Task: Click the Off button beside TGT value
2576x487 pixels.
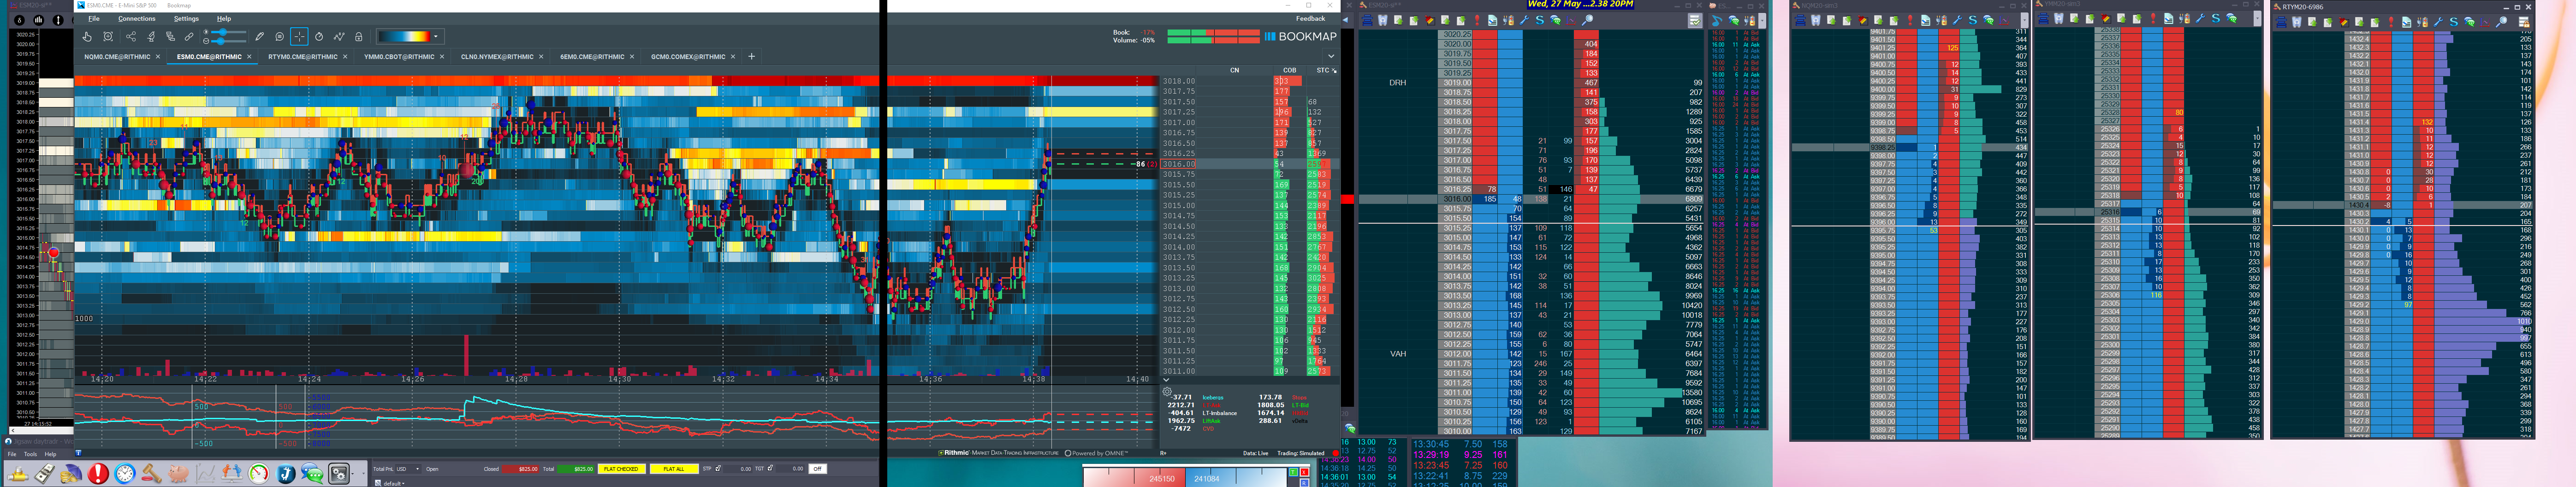Action: point(817,469)
